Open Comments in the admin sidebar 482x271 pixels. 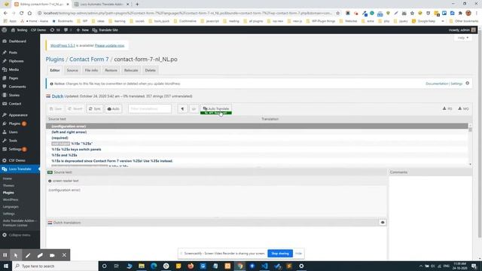click(x=17, y=87)
